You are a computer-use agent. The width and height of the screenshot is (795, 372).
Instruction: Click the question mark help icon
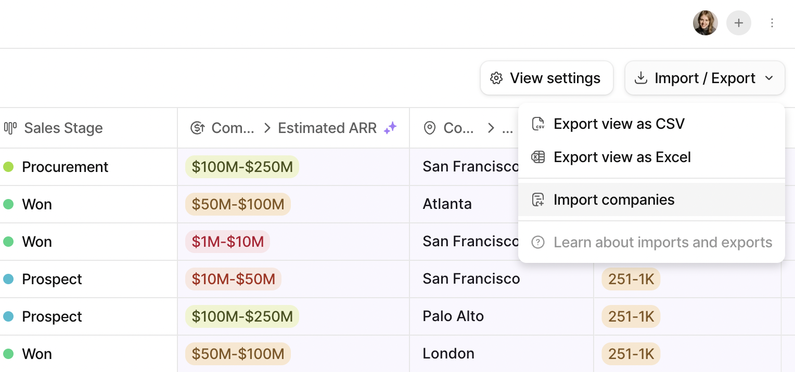point(538,242)
